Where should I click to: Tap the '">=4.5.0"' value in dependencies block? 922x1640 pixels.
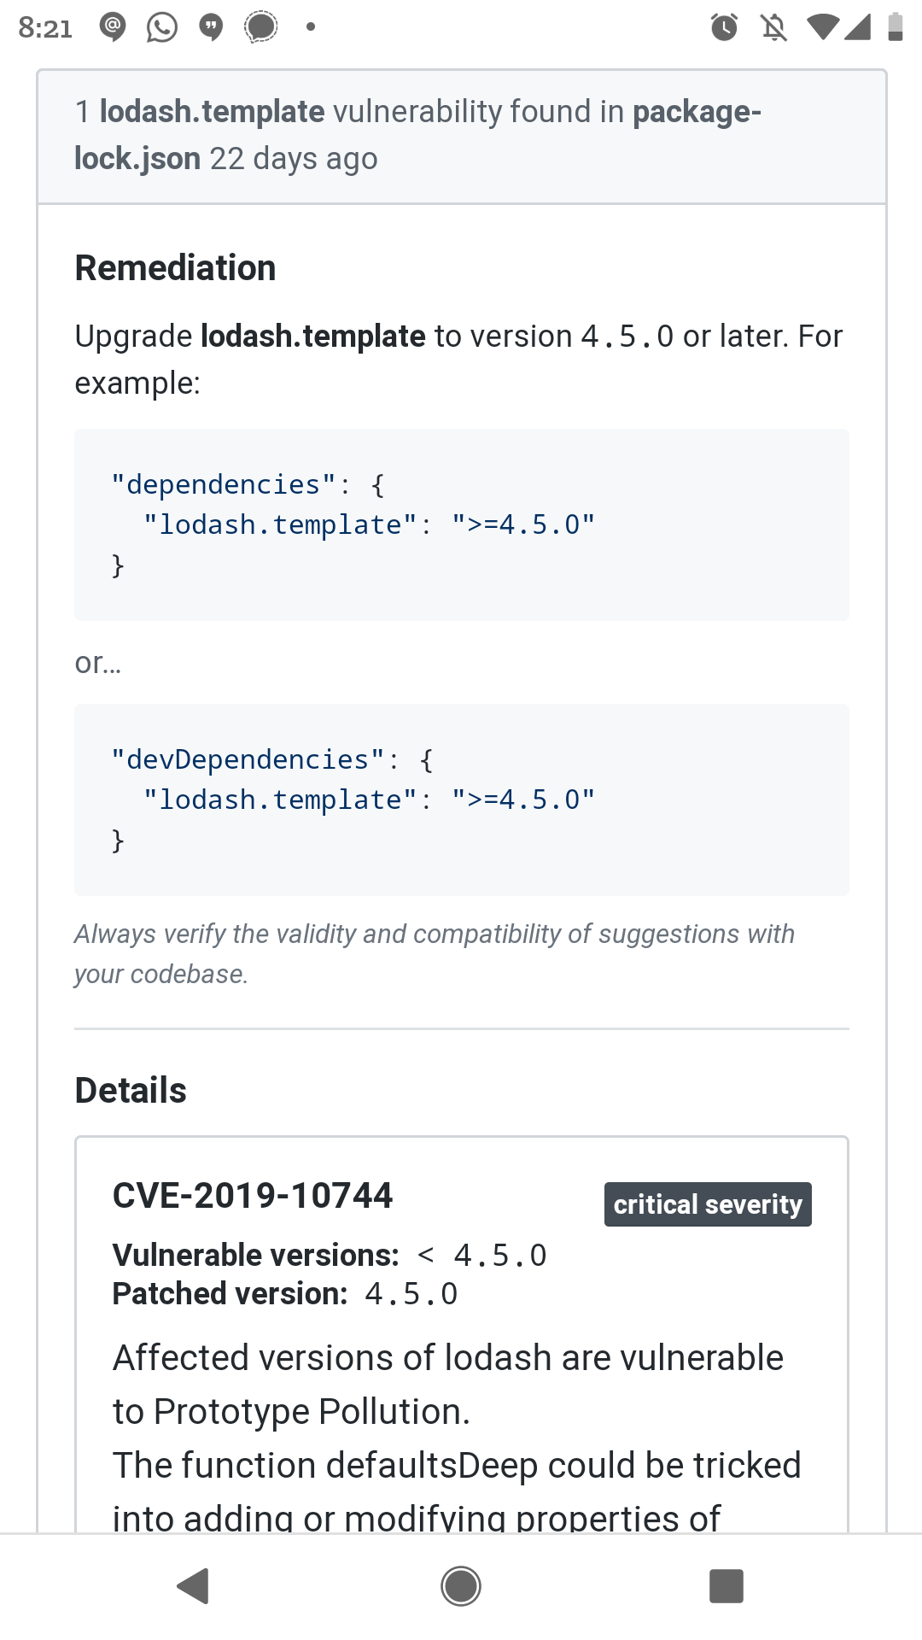523,524
